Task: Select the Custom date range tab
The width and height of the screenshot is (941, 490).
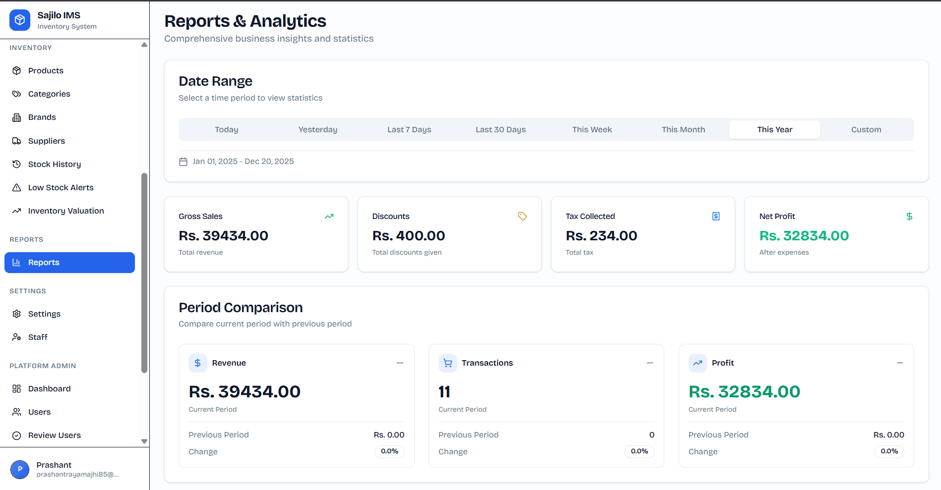Action: tap(866, 129)
